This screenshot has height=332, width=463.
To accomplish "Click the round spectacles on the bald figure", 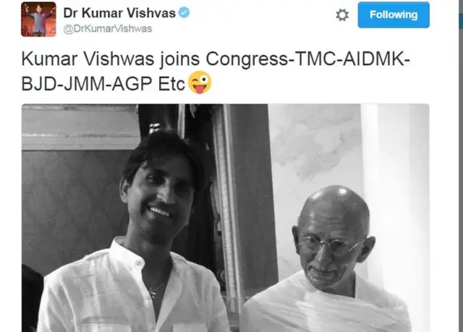I will [328, 244].
